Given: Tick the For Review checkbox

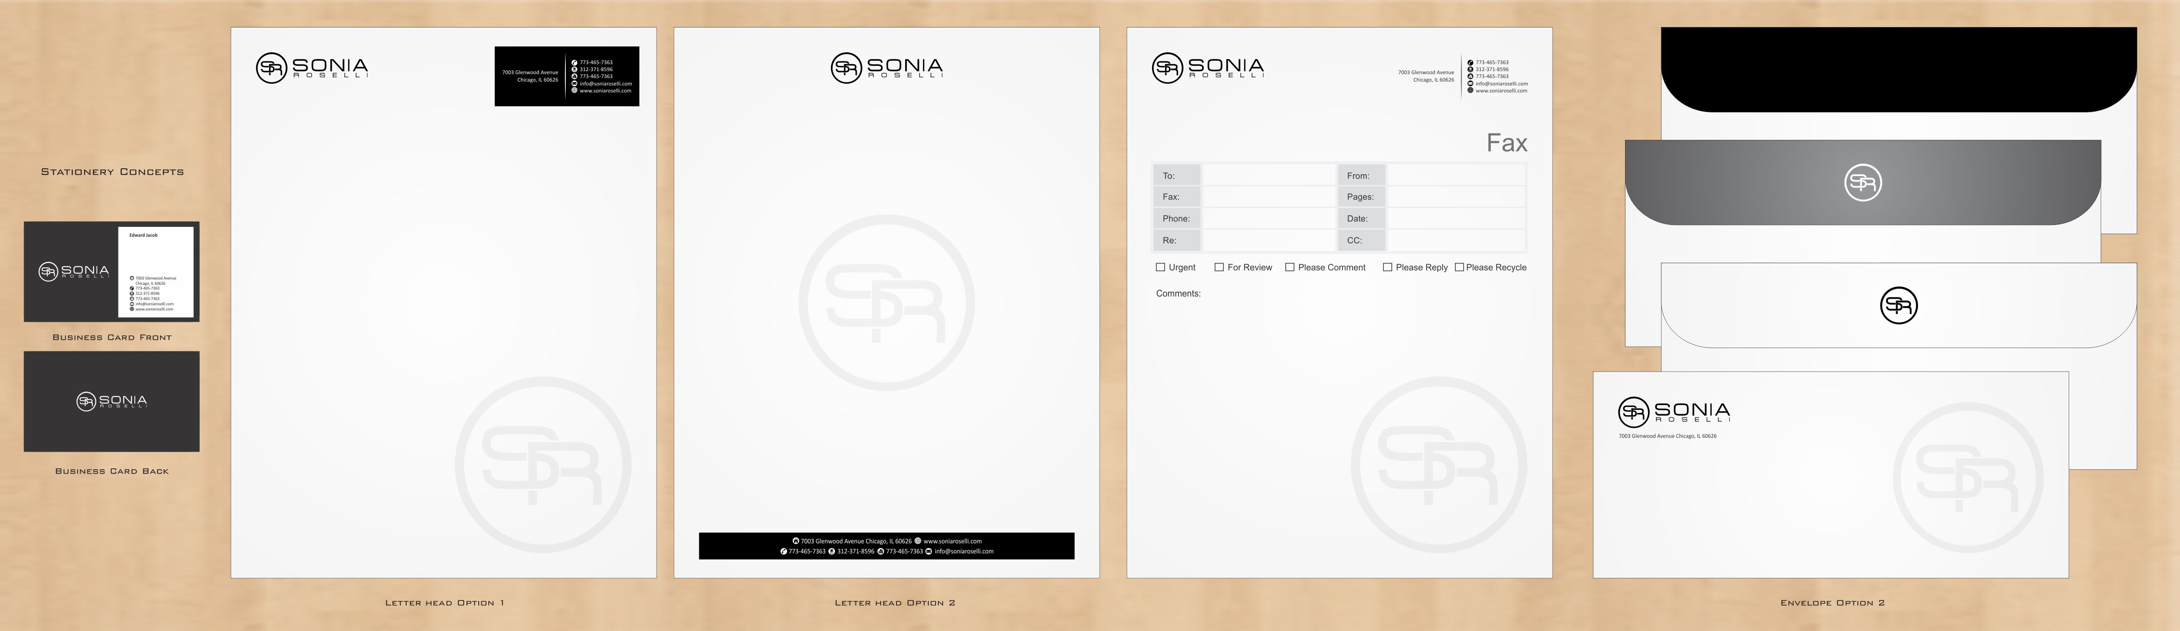Looking at the screenshot, I should [1219, 267].
